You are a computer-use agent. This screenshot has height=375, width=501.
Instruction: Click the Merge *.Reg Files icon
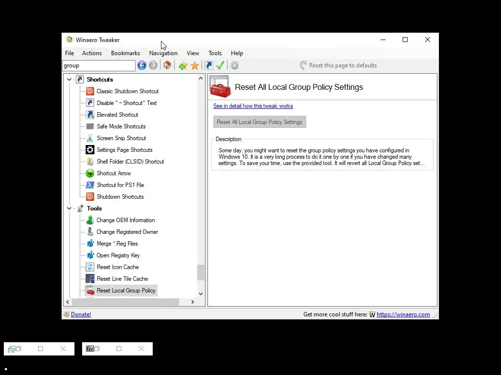90,244
